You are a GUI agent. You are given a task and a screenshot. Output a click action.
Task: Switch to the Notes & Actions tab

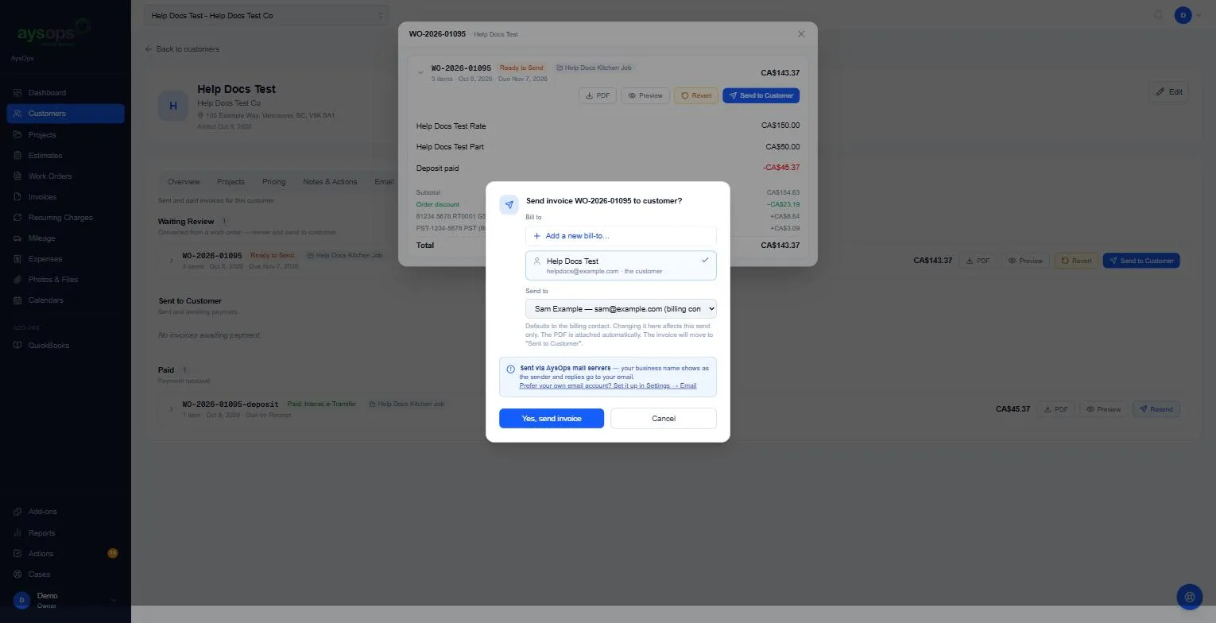(x=330, y=182)
